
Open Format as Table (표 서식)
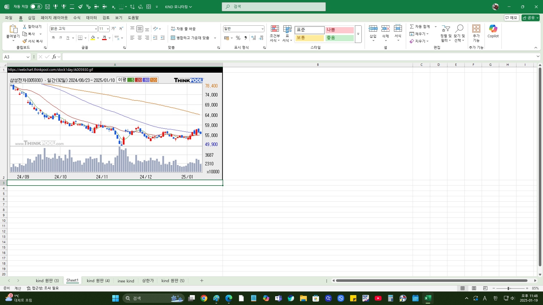tap(287, 34)
